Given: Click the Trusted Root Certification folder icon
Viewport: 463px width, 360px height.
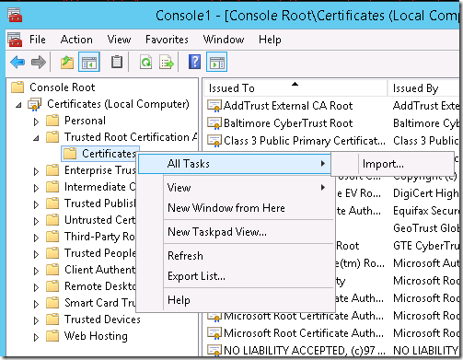Looking at the screenshot, I should (52, 137).
